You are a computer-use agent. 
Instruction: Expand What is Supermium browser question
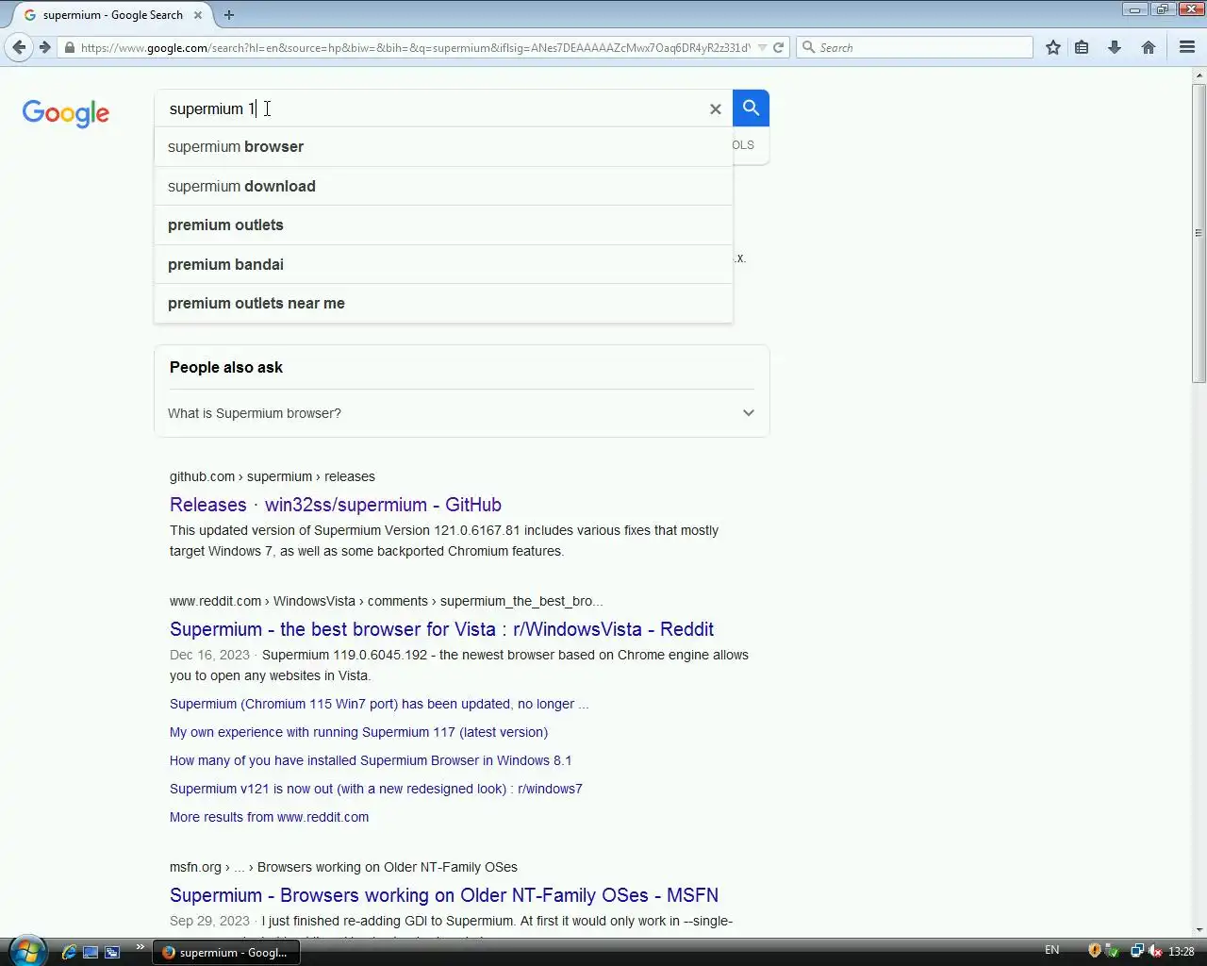pos(461,413)
